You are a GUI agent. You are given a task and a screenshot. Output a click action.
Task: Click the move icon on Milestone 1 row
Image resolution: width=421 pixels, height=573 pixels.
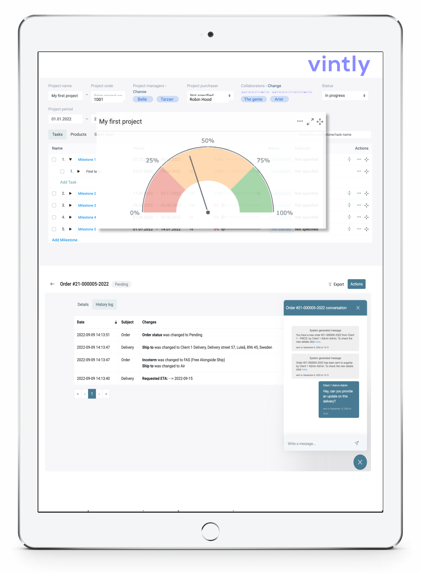[367, 159]
